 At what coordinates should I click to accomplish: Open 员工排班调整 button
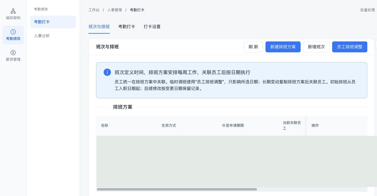(350, 47)
